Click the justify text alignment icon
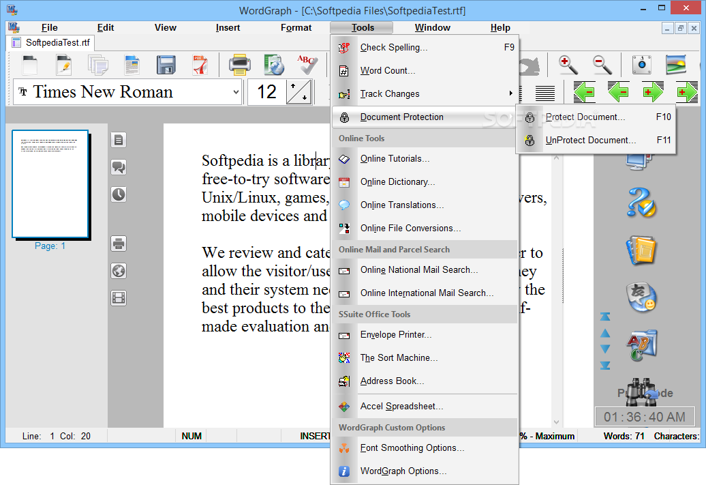Image resolution: width=706 pixels, height=485 pixels. click(544, 93)
